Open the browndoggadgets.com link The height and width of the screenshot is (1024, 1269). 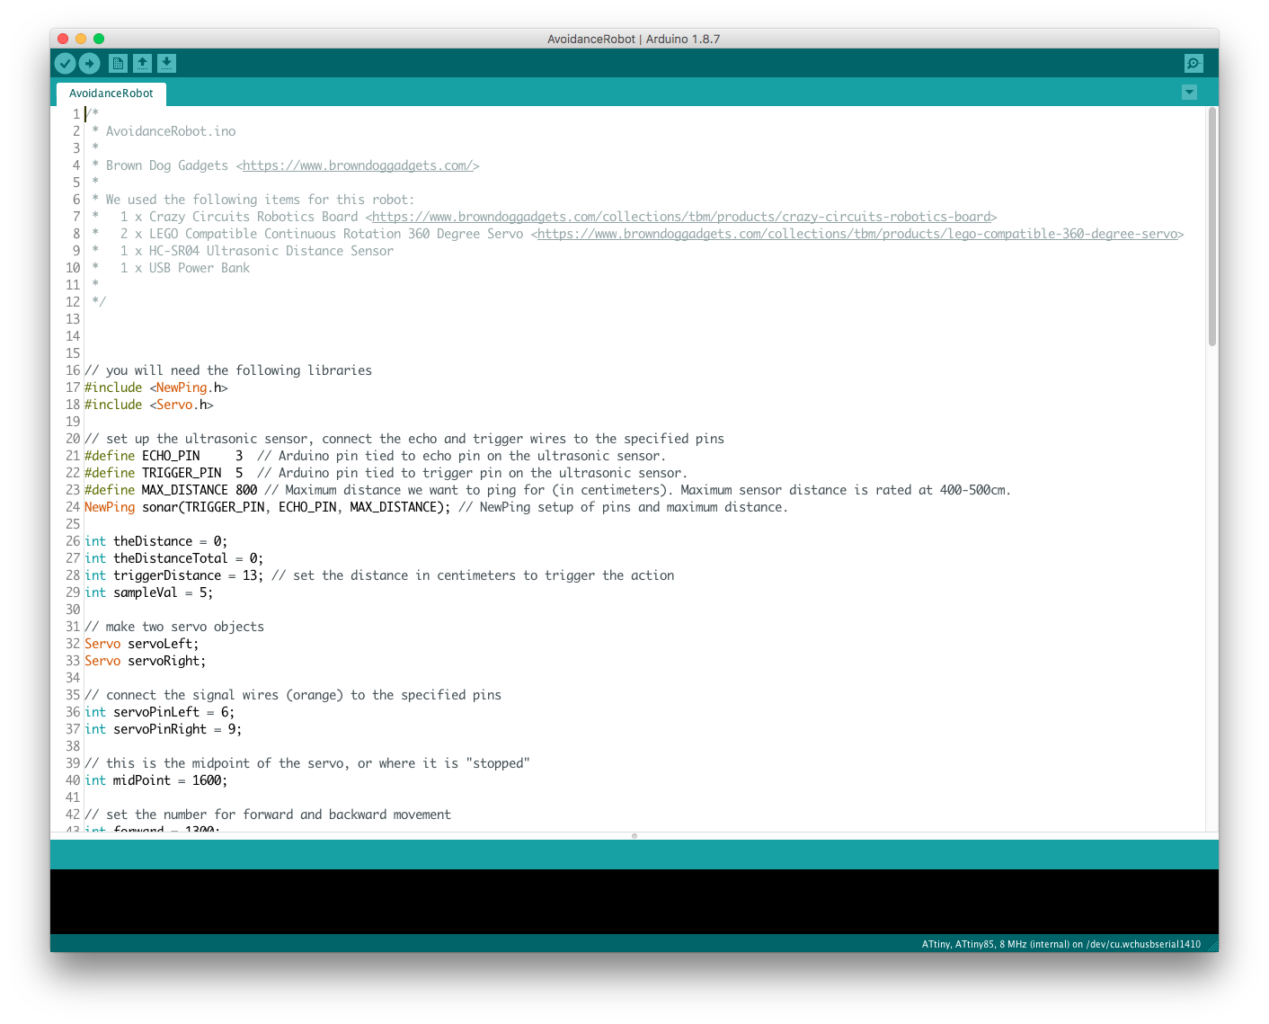[357, 165]
